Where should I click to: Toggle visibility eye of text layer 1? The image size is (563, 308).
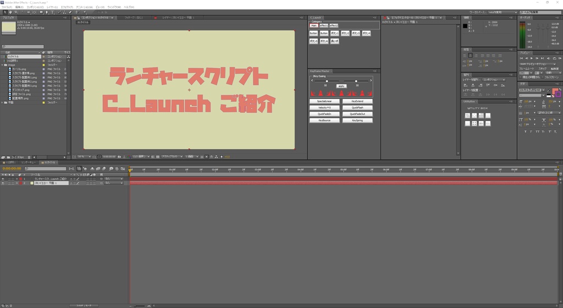point(3,179)
